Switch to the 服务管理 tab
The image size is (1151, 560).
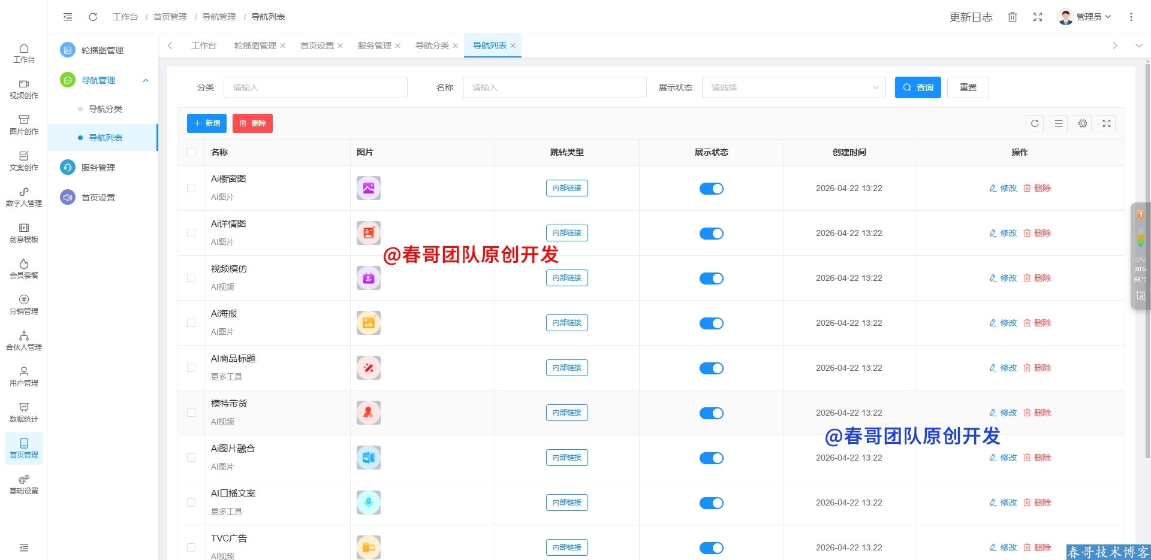pyautogui.click(x=375, y=46)
